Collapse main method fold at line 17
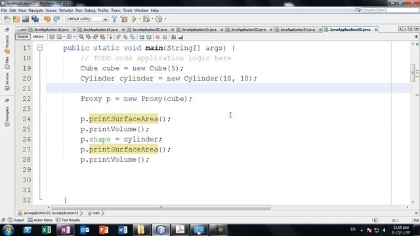This screenshot has width=420, height=236. 40,48
